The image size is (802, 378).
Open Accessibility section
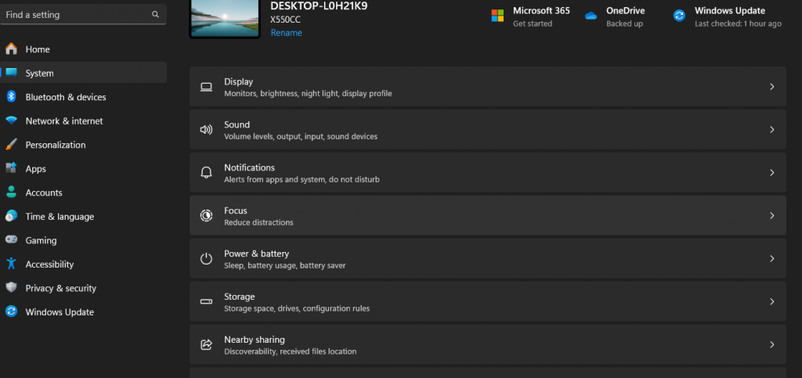83,264
